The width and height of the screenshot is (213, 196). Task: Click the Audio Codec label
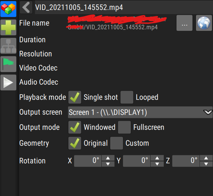[x=39, y=82]
